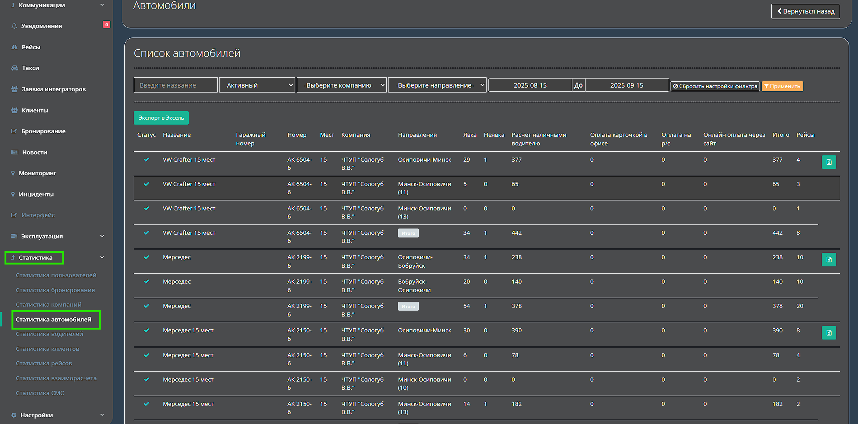This screenshot has height=424, width=858.
Task: Click the status checkmark of first VW Crafter row
Action: coord(146,160)
